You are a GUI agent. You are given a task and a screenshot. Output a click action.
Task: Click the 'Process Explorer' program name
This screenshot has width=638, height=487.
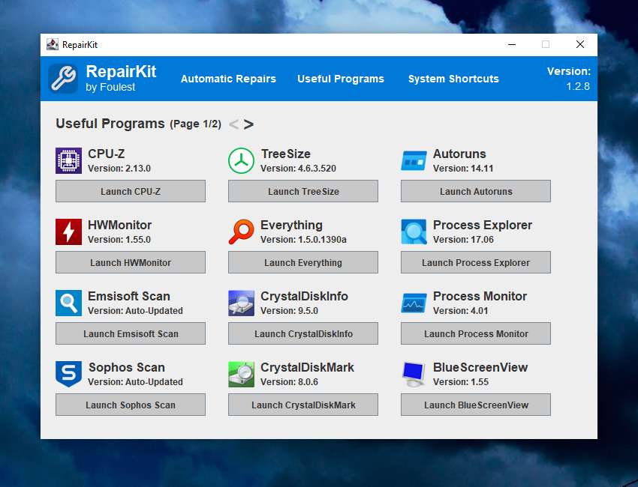coord(483,225)
